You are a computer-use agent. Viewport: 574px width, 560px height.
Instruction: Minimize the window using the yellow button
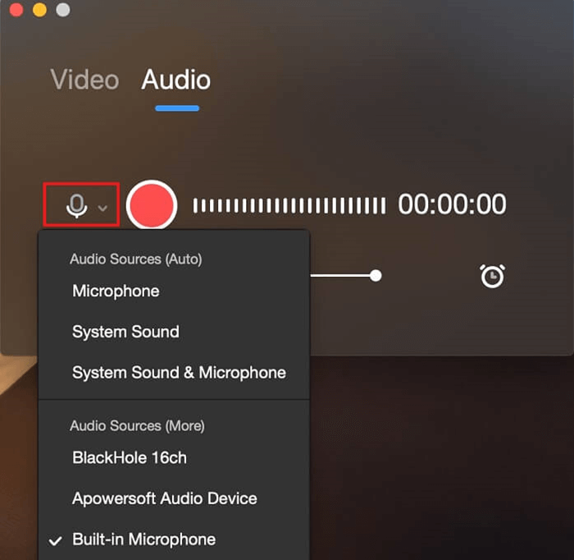(39, 11)
